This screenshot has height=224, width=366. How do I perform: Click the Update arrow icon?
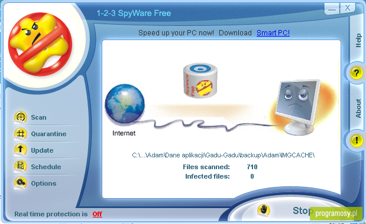(21, 150)
